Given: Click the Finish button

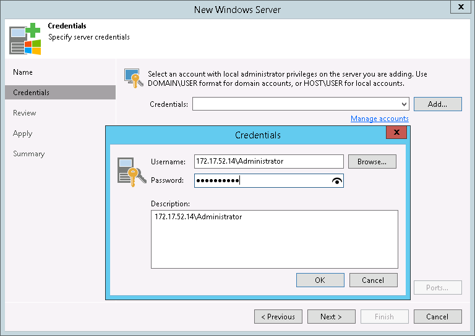Looking at the screenshot, I should (385, 317).
